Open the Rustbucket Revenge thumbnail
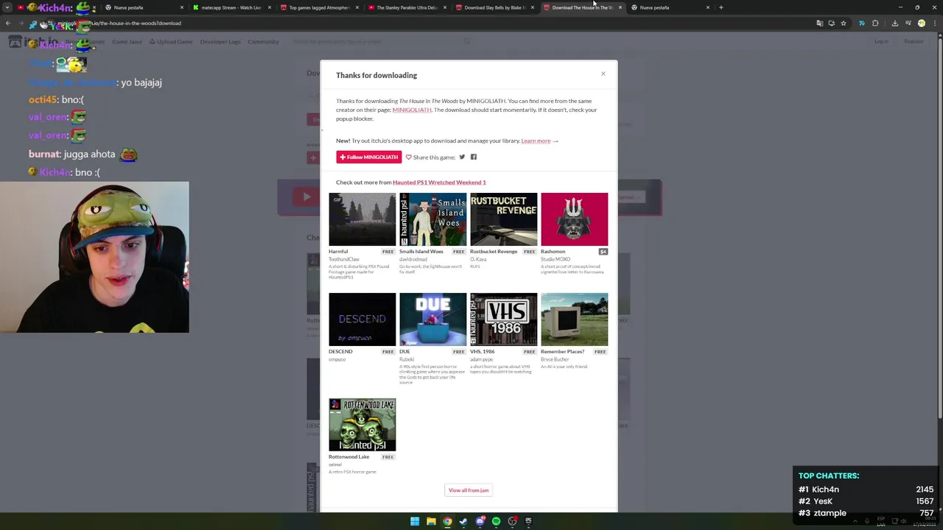This screenshot has width=943, height=530. tap(503, 219)
